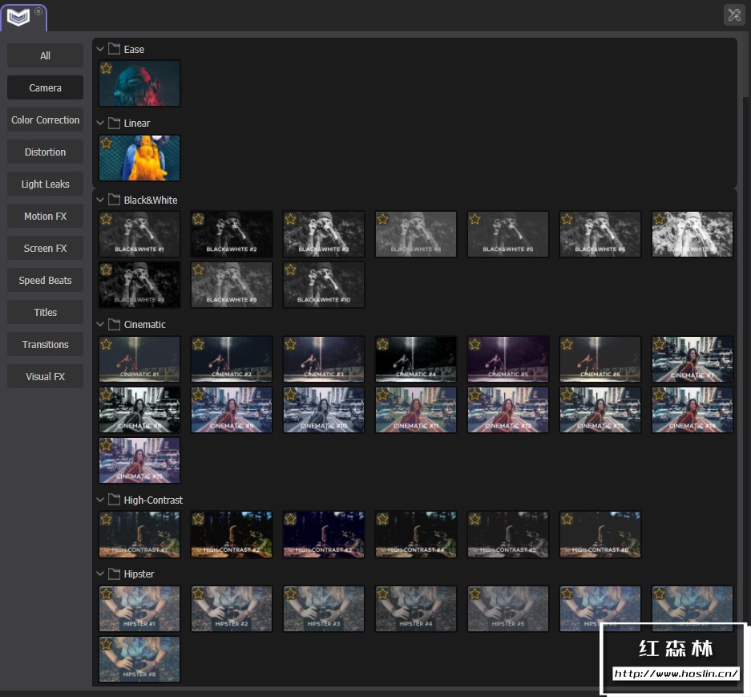
Task: Show All categories
Action: pyautogui.click(x=45, y=55)
